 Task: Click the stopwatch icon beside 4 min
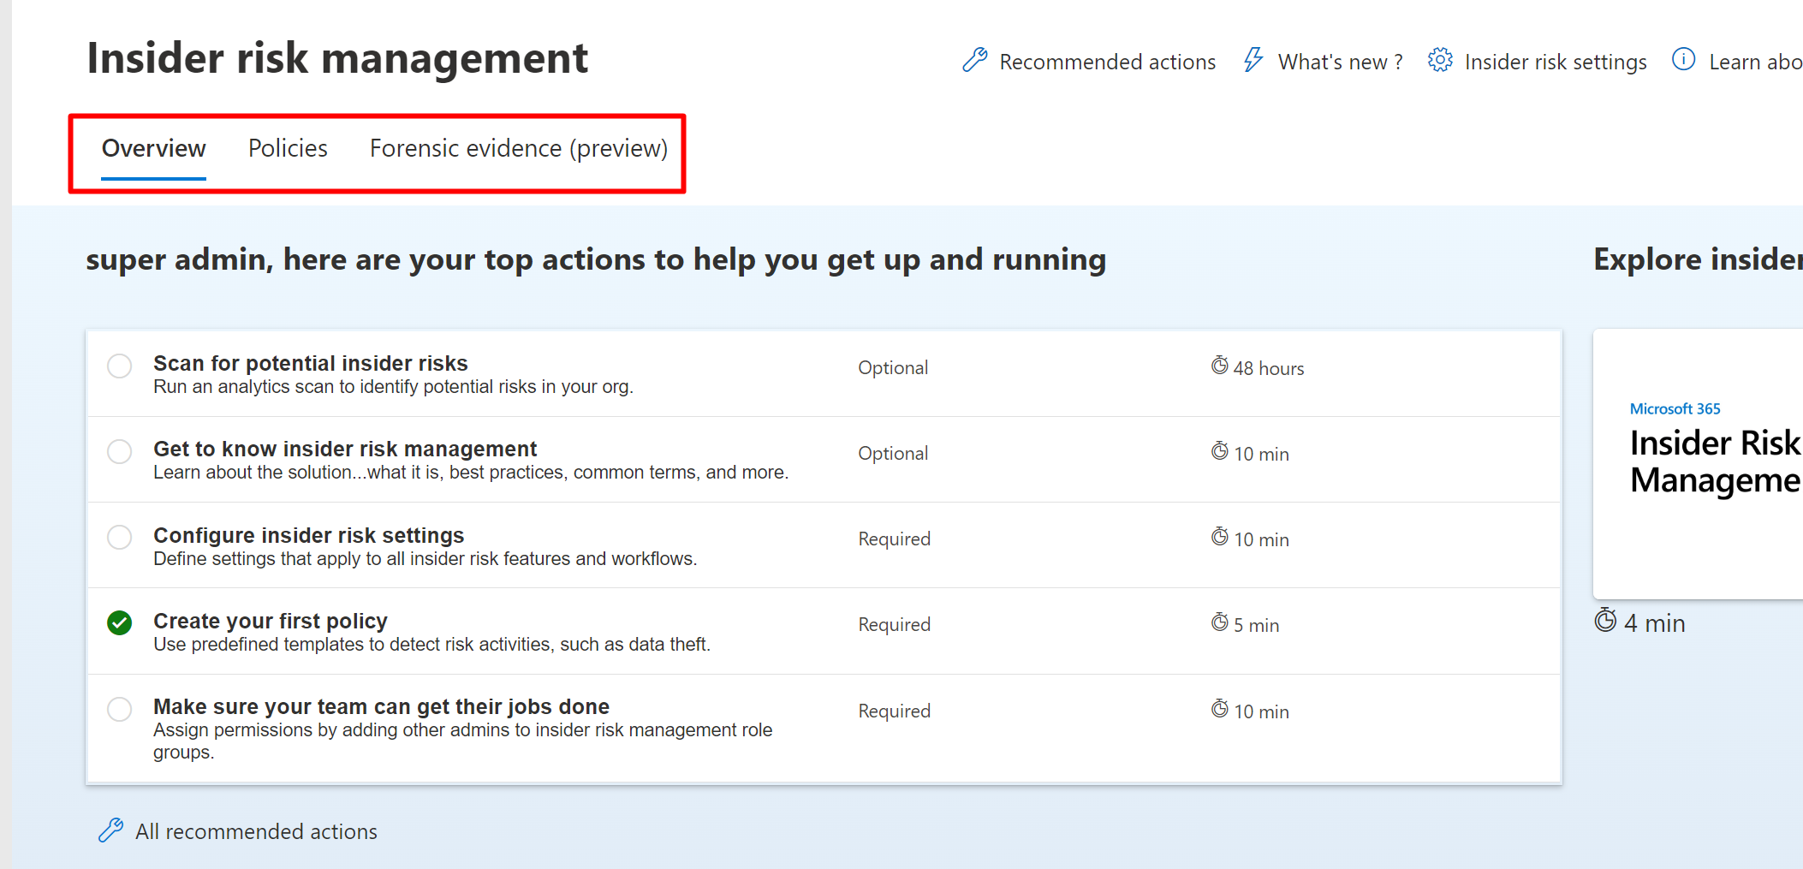tap(1605, 622)
